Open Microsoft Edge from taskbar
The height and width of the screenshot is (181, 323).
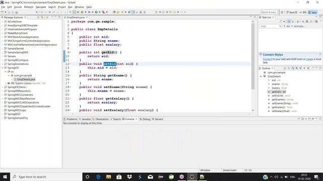click(98, 176)
